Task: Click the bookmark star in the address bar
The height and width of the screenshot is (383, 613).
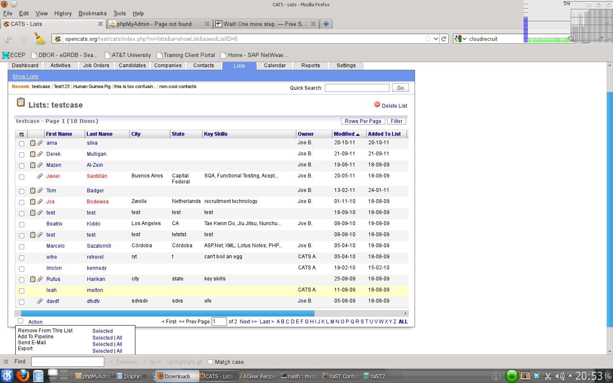Action: coord(428,39)
